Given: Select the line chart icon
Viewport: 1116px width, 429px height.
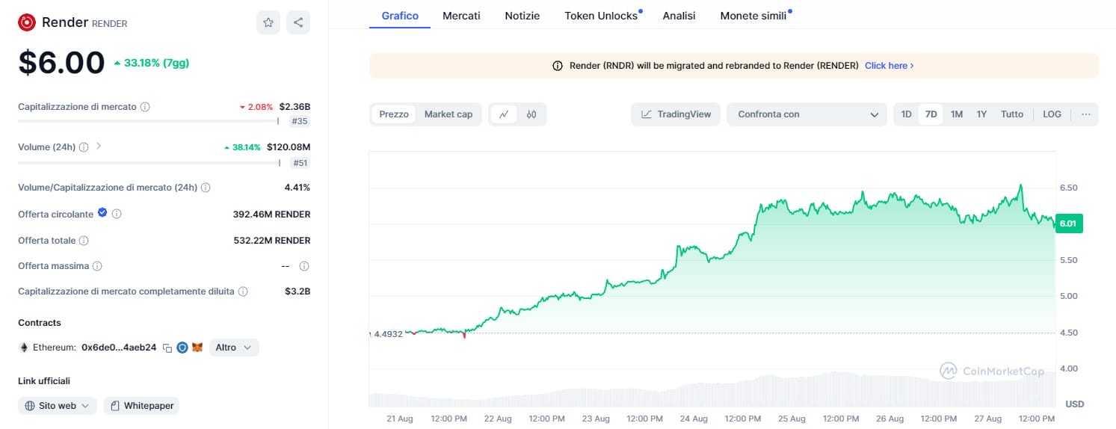Looking at the screenshot, I should [504, 114].
